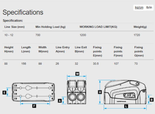Select the side-view clutch diagram

click(x=125, y=92)
